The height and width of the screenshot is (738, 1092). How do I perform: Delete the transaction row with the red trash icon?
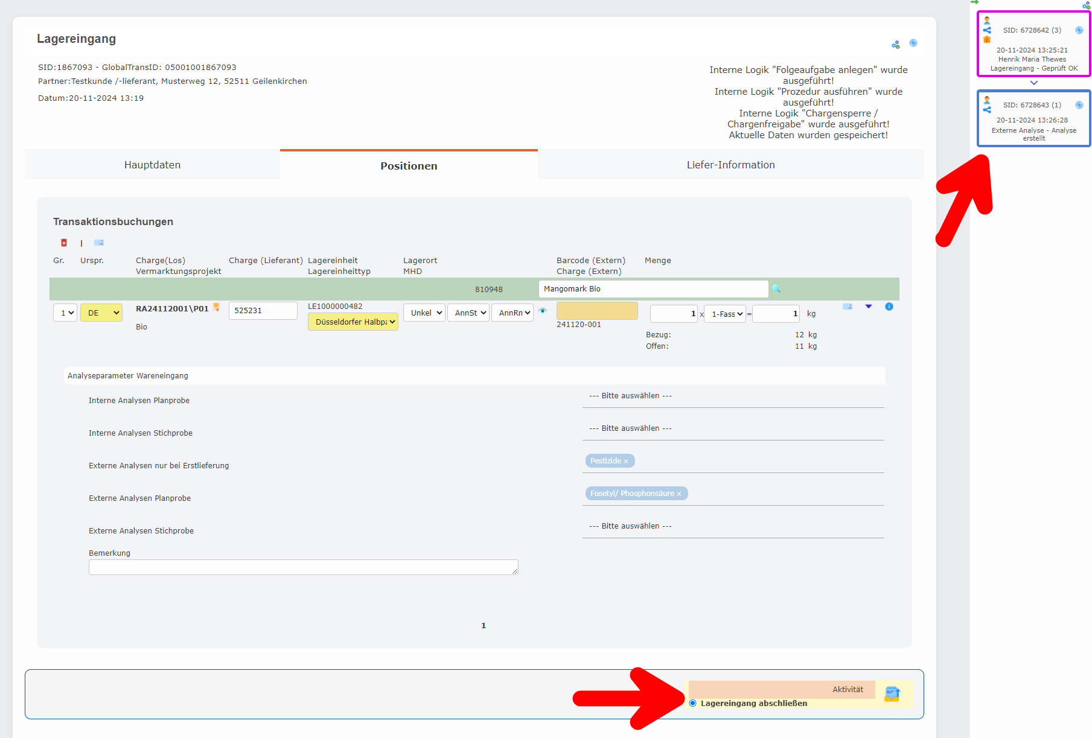pos(63,243)
